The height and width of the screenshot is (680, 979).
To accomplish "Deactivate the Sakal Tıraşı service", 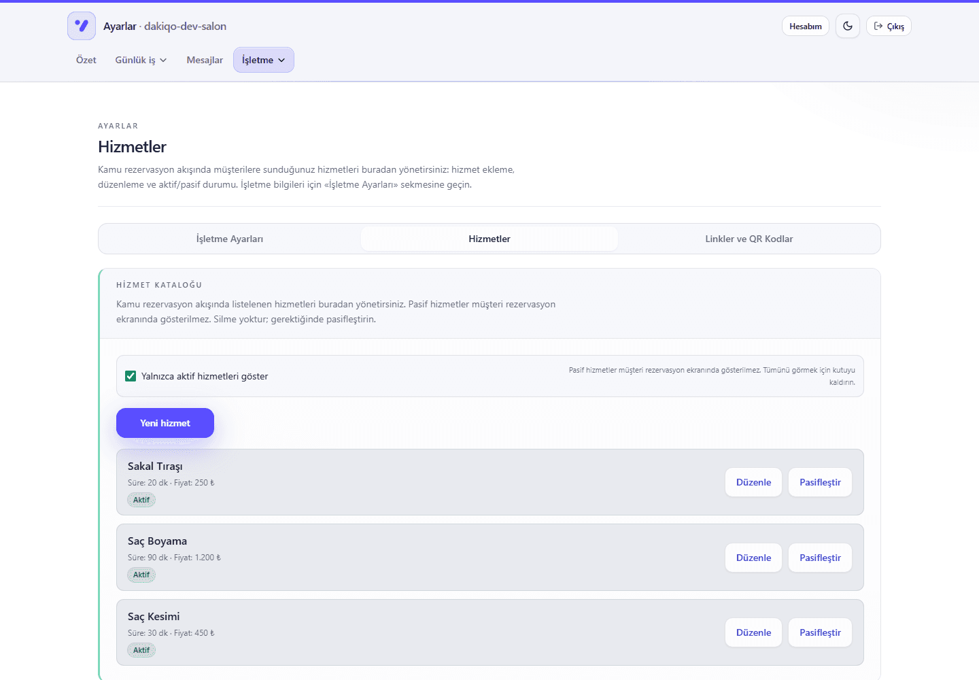I will click(x=820, y=482).
